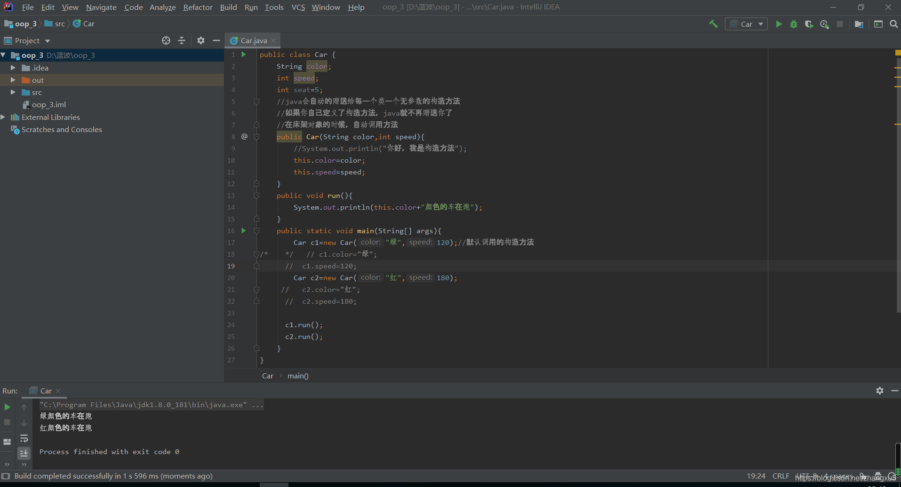The image size is (901, 487).
Task: Run Car with green play button
Action: 779,24
